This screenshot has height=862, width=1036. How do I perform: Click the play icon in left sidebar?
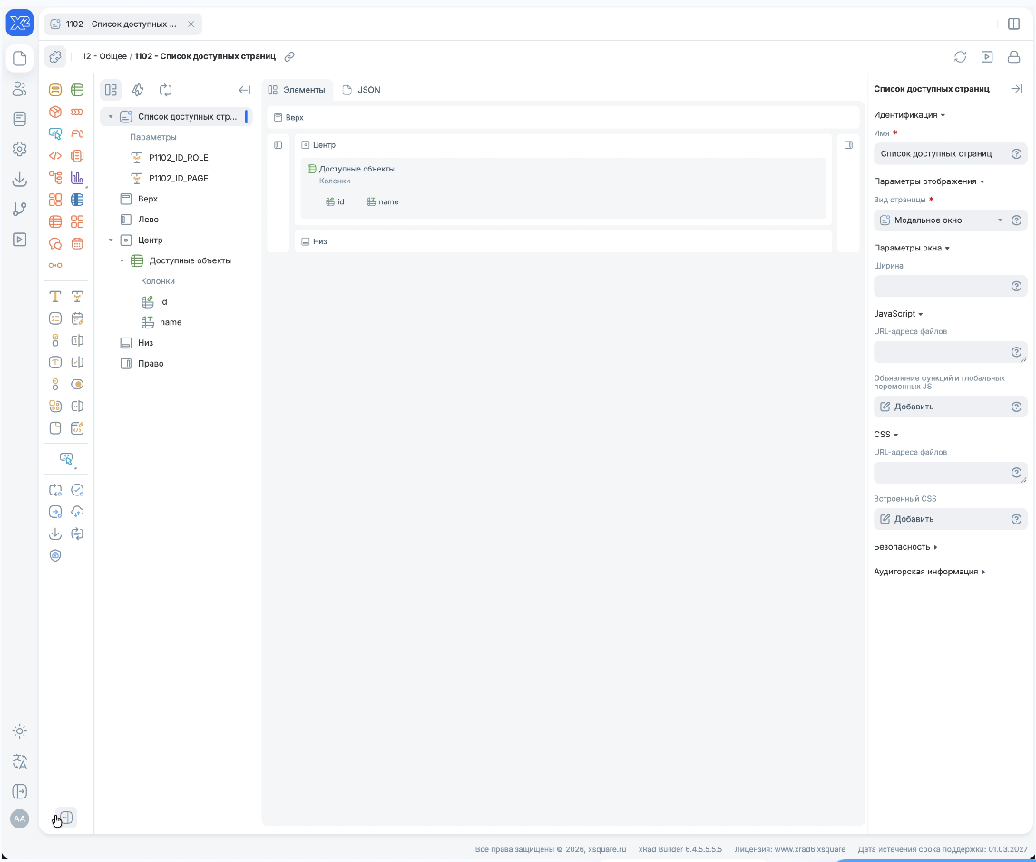tap(20, 240)
